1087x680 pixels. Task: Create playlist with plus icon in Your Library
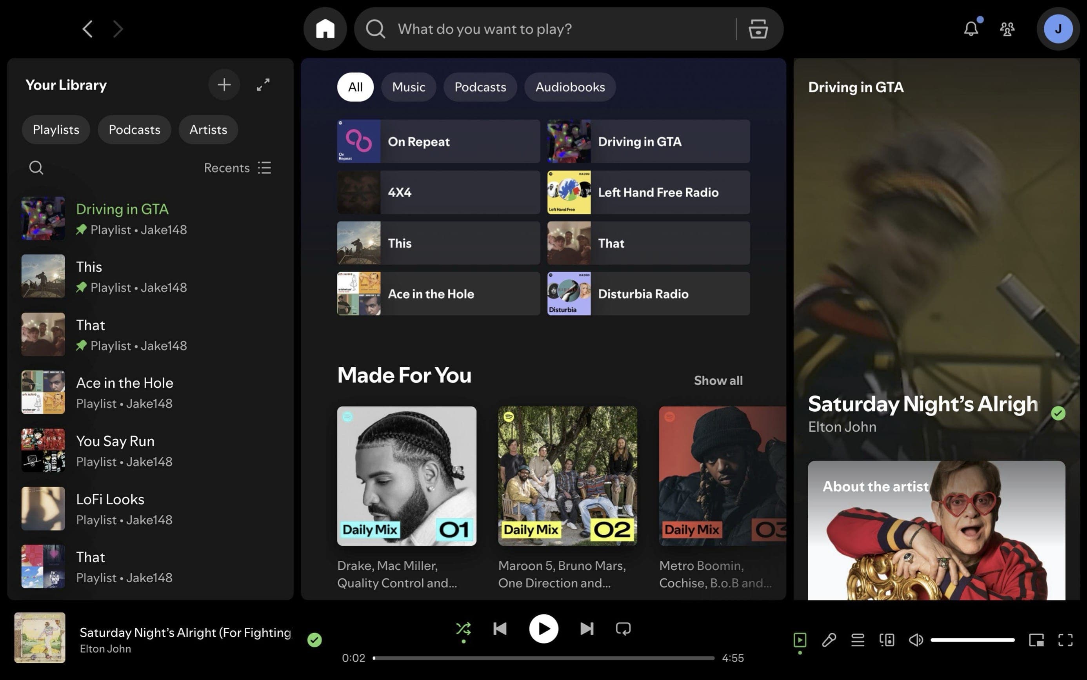(x=224, y=84)
